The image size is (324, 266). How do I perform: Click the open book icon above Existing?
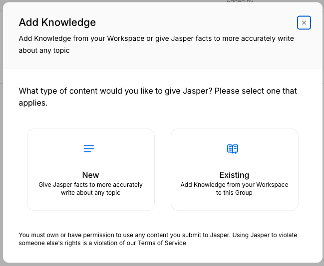click(x=233, y=149)
